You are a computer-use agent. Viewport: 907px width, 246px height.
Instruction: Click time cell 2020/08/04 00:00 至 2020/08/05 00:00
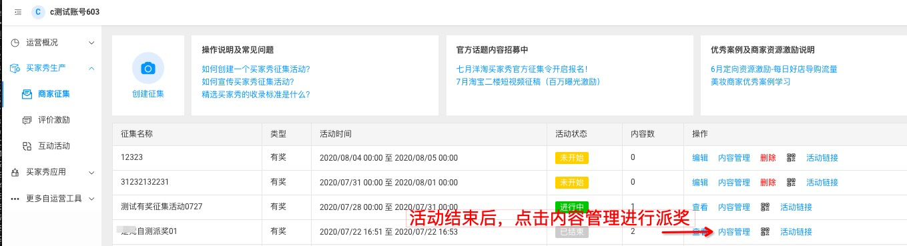point(388,158)
